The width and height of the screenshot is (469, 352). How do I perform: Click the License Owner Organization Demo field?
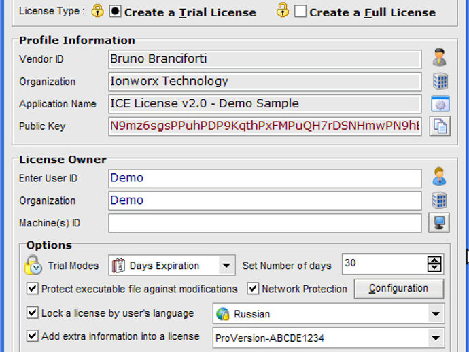265,200
